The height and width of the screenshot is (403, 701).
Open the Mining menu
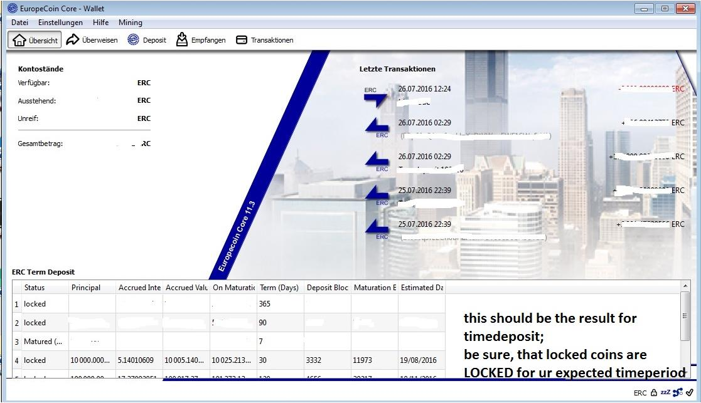coord(130,23)
